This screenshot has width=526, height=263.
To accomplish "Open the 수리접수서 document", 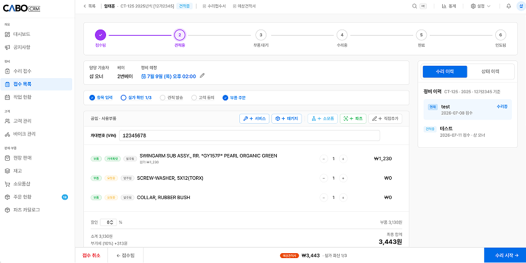I will pyautogui.click(x=215, y=6).
